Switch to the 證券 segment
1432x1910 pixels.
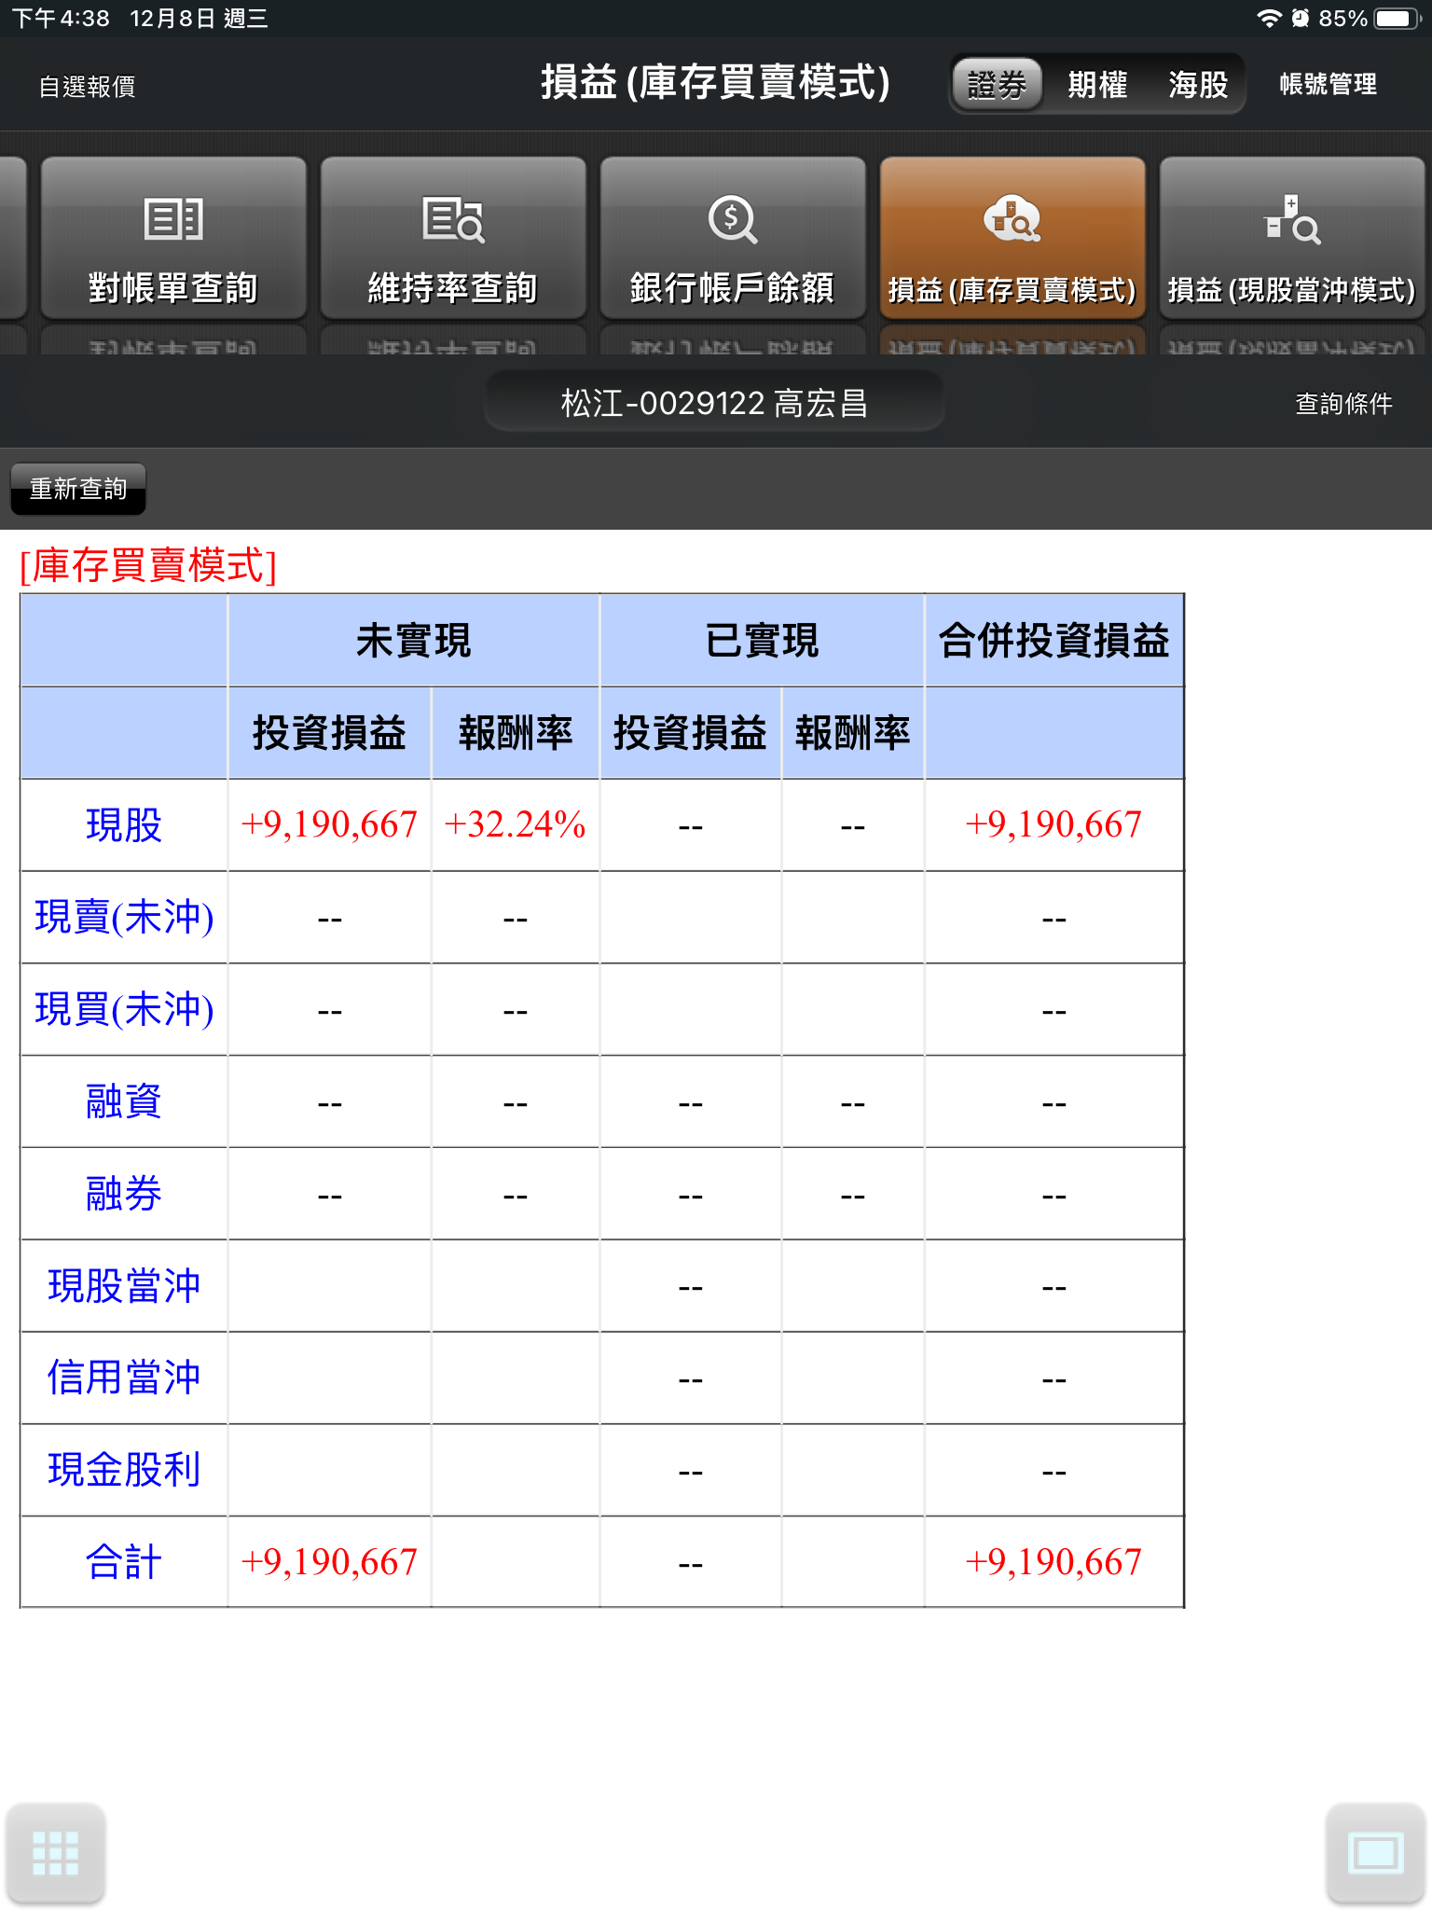(x=997, y=85)
